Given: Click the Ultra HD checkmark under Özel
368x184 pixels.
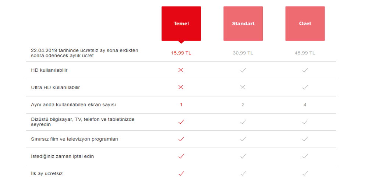Looking at the screenshot, I should tap(305, 87).
